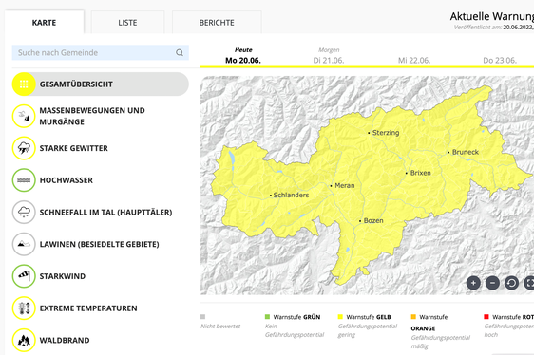
Task: Click Sterzing on the map
Action: coord(386,133)
